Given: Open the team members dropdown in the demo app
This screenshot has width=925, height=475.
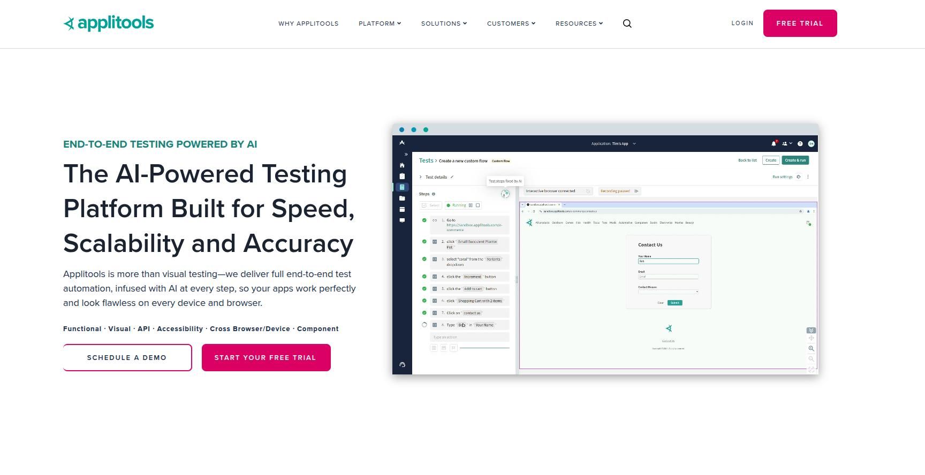Looking at the screenshot, I should (x=787, y=143).
